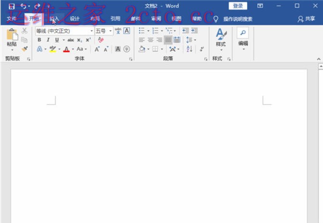Screen dimensions: 323x223
Task: Open the Paragraph dialog launcher
Action: click(206, 59)
